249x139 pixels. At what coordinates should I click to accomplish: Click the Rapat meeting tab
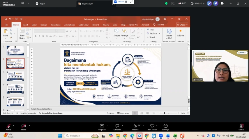click(40, 3)
